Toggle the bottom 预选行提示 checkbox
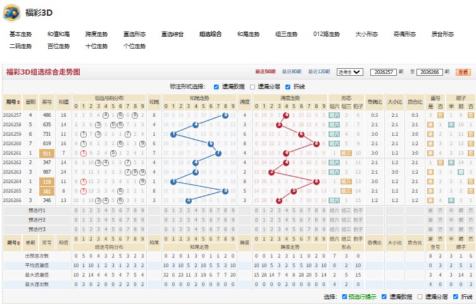Viewport: 476px width, 305px height. (x=344, y=297)
